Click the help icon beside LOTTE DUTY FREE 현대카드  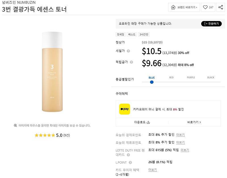(x=128, y=155)
